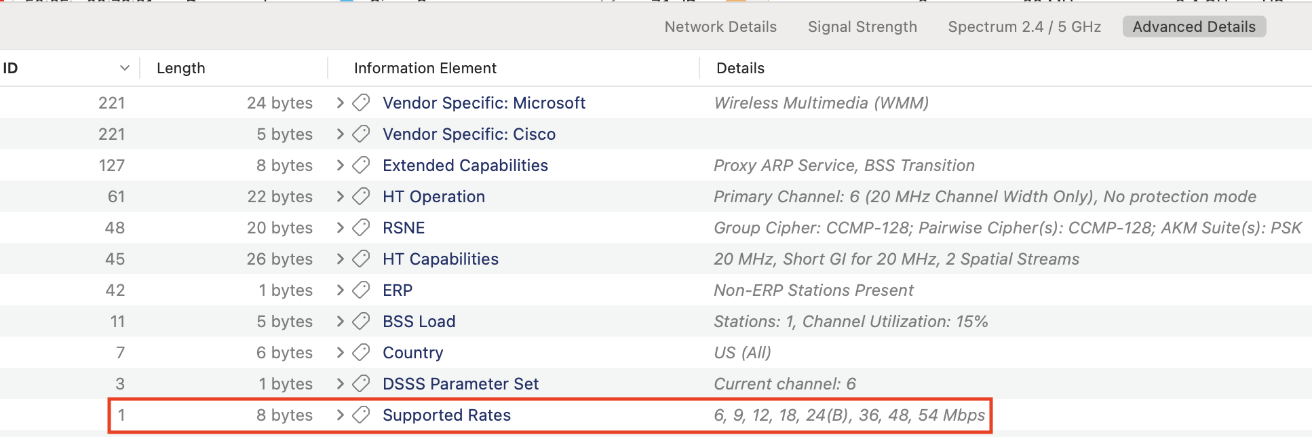
Task: Expand the Supported Rates row
Action: (341, 415)
